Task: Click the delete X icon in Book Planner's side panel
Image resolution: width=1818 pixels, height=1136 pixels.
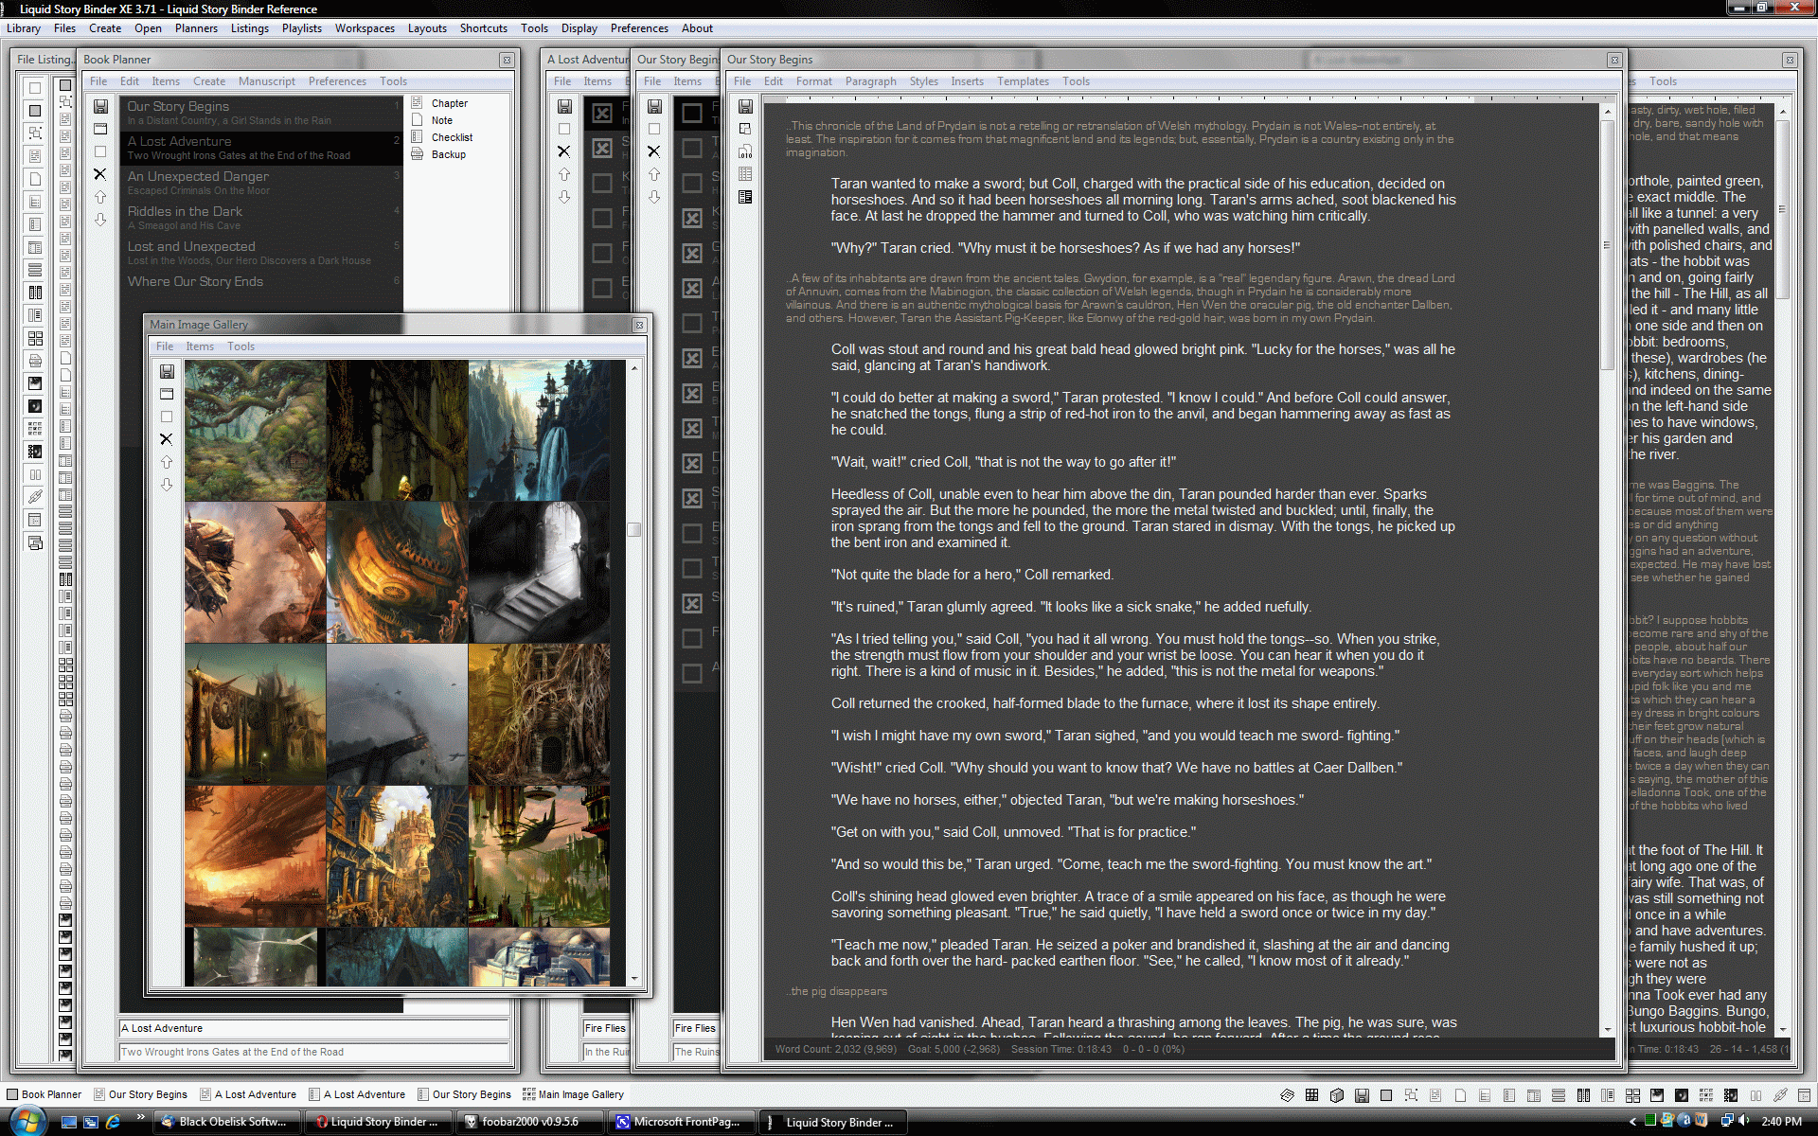Action: [x=99, y=173]
